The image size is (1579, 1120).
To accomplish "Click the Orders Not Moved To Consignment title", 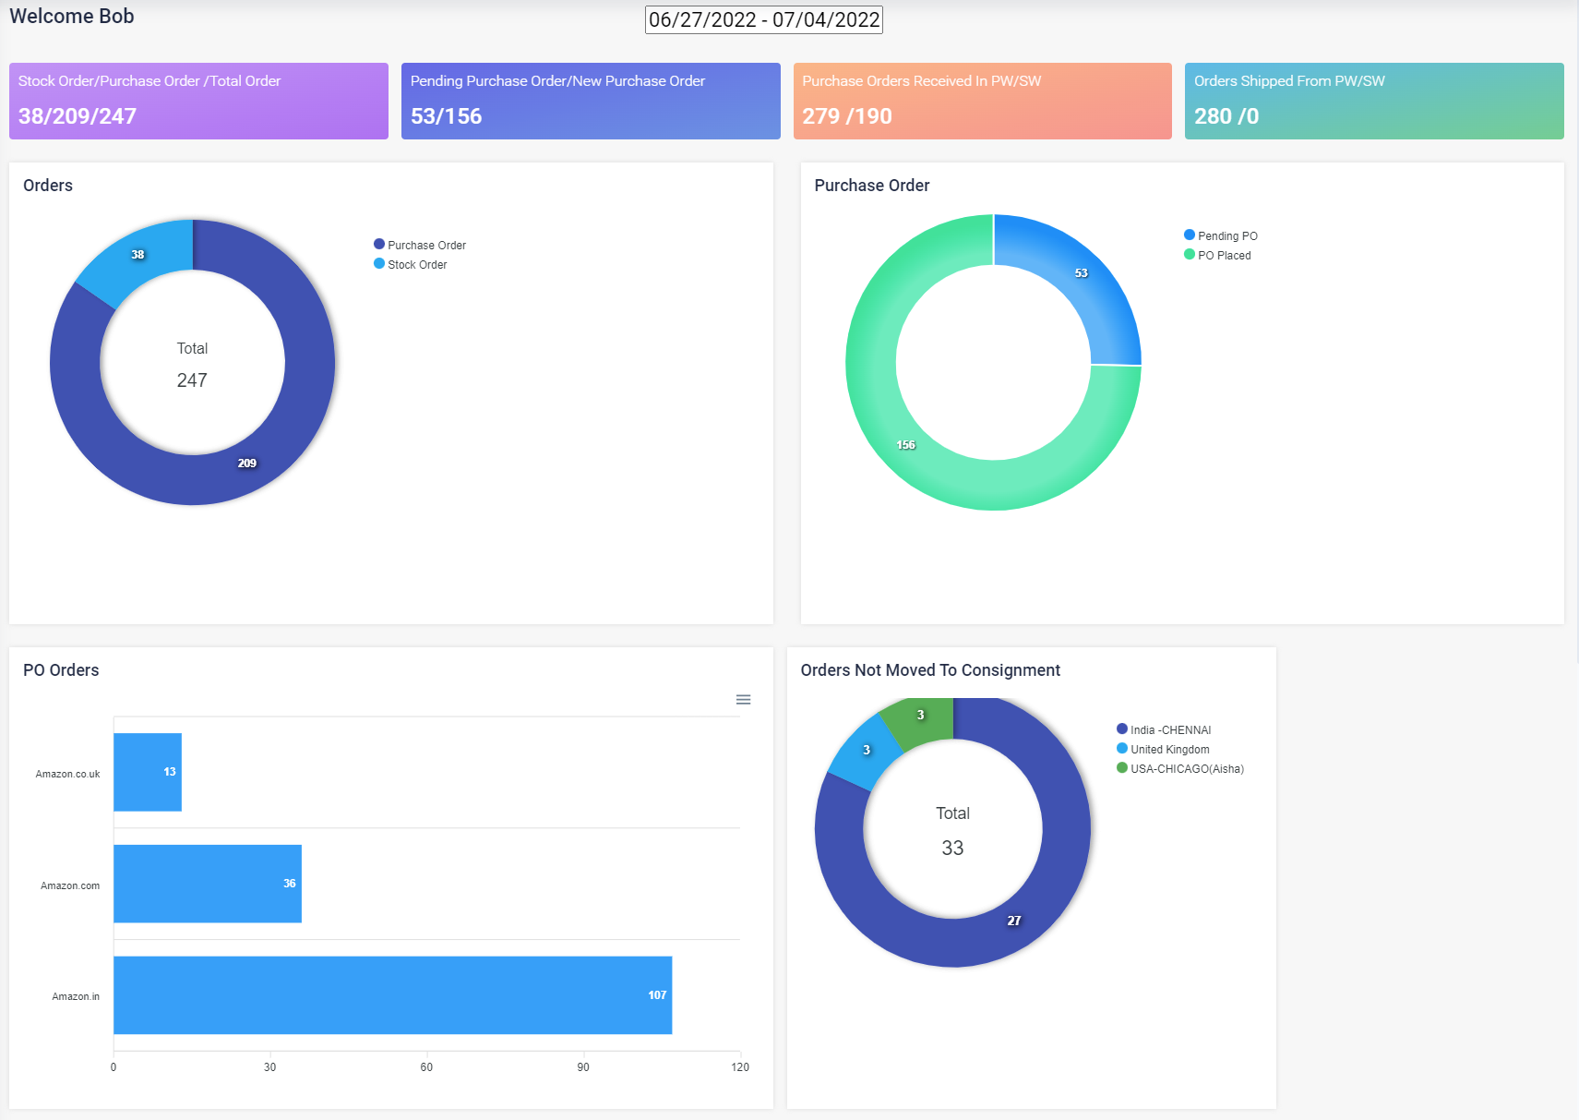I will 930,670.
